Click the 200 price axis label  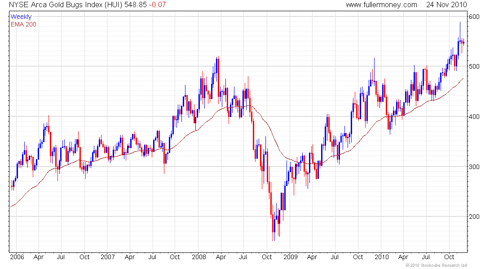click(x=474, y=217)
